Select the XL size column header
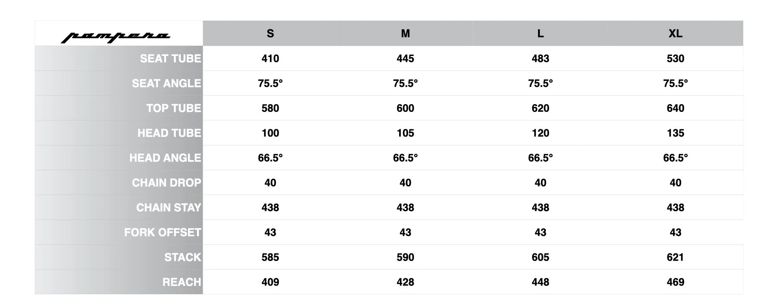The width and height of the screenshot is (778, 308). (x=675, y=33)
